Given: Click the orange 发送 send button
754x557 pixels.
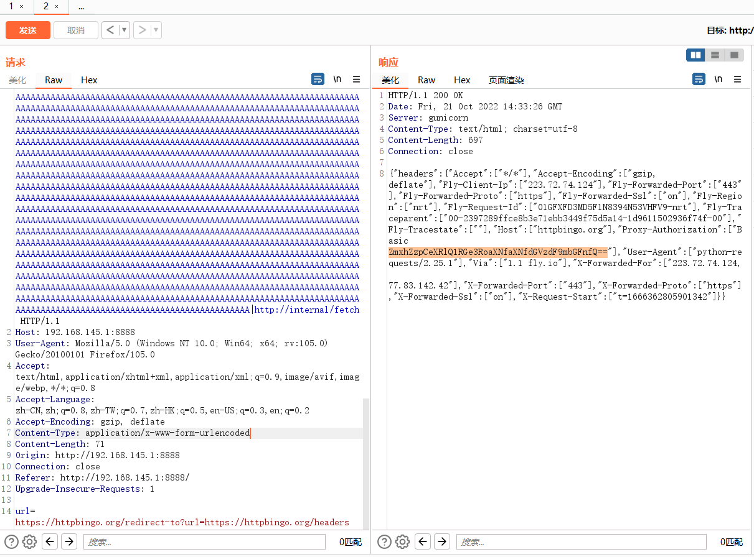Looking at the screenshot, I should click(x=28, y=30).
